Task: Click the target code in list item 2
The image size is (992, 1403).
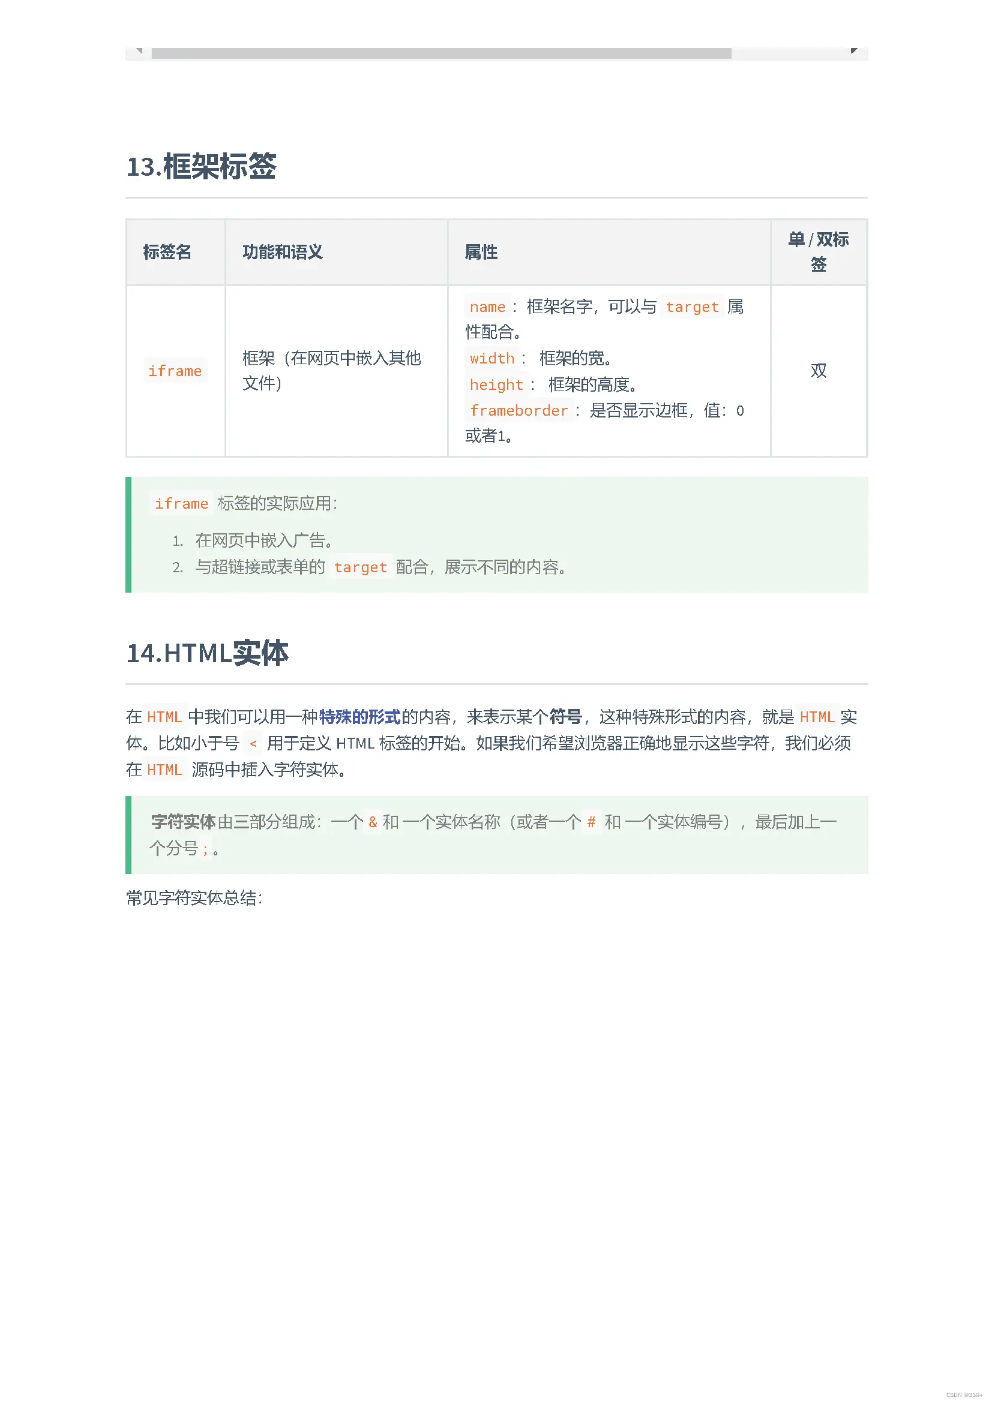Action: pos(361,567)
